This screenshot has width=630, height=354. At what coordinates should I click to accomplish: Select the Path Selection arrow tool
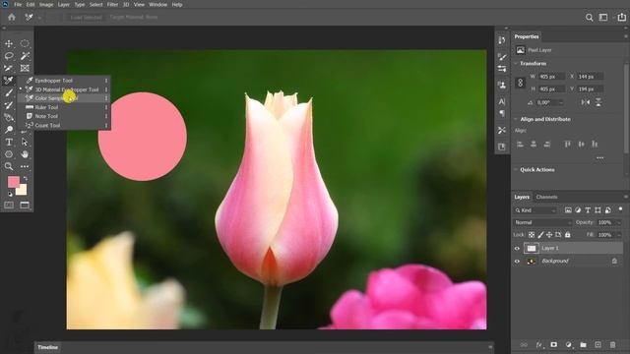(x=25, y=142)
